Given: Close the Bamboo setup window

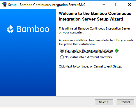Looking at the screenshot, I should tap(130, 4).
